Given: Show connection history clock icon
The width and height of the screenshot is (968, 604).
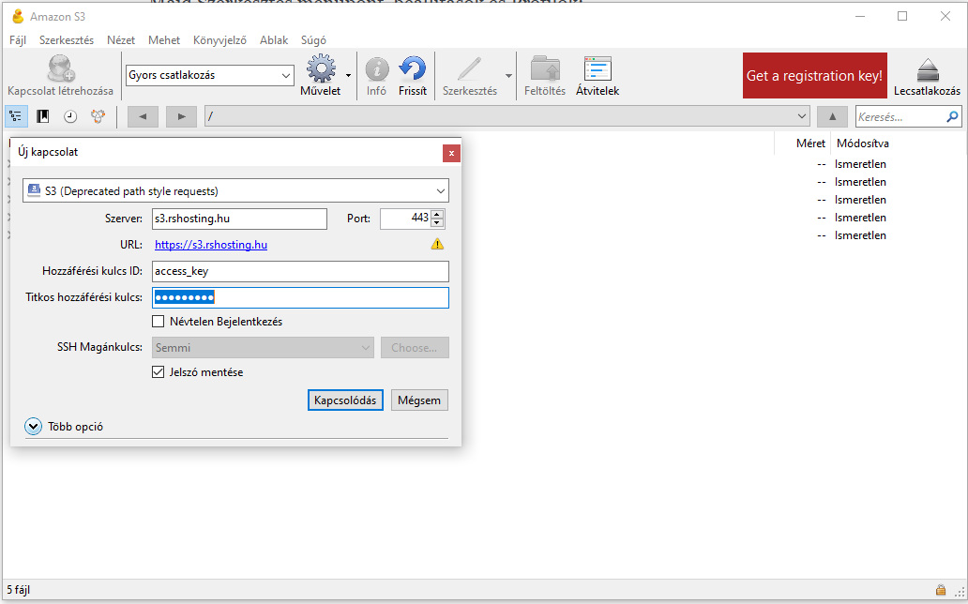Looking at the screenshot, I should (x=70, y=116).
